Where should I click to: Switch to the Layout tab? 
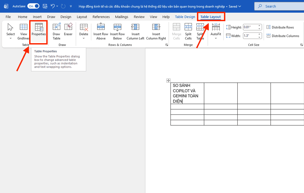(x=82, y=17)
